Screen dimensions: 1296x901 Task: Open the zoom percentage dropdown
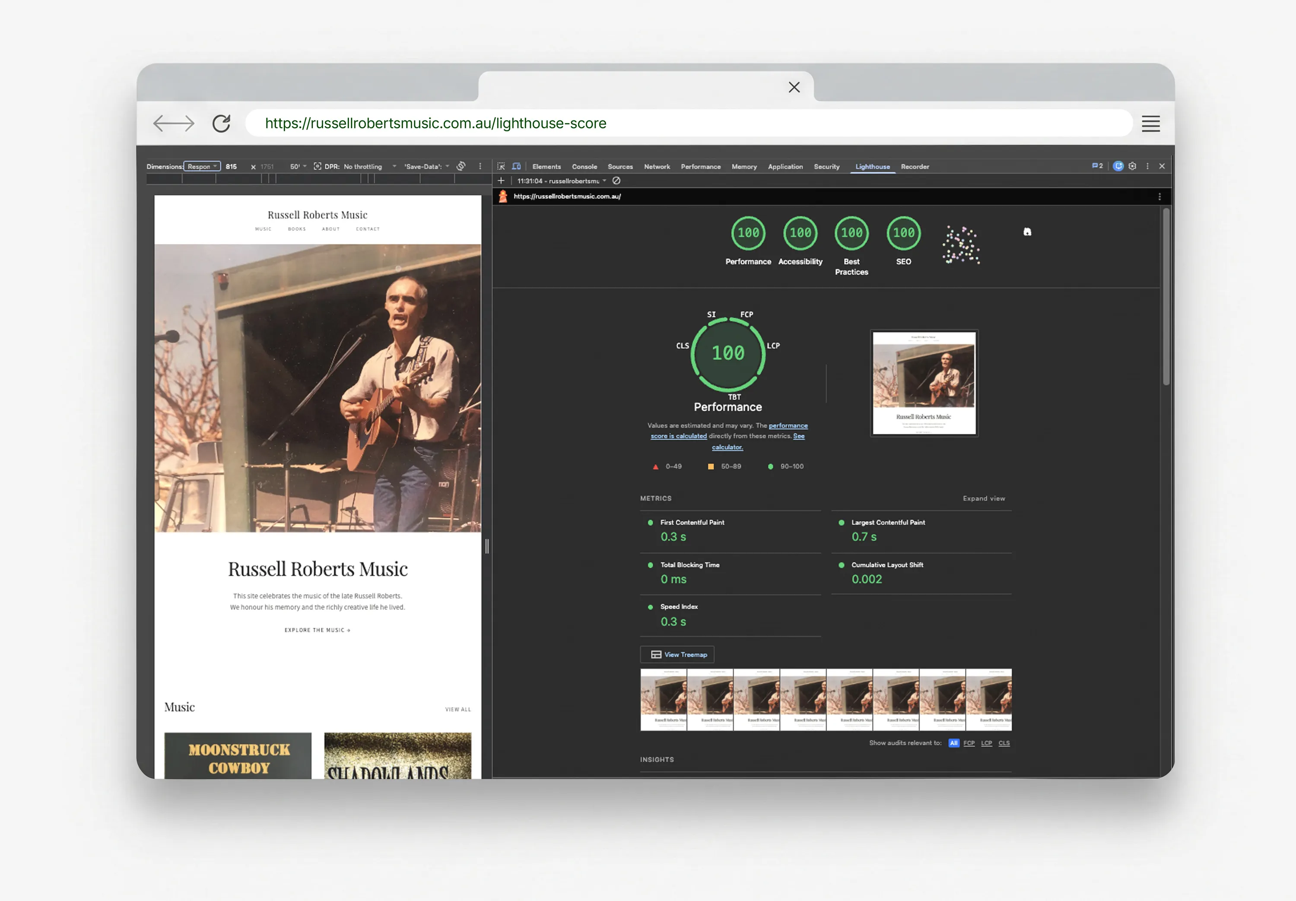(298, 167)
